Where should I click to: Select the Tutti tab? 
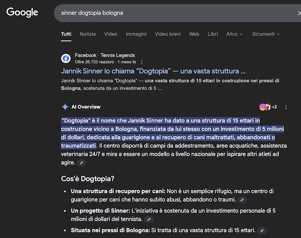point(66,34)
